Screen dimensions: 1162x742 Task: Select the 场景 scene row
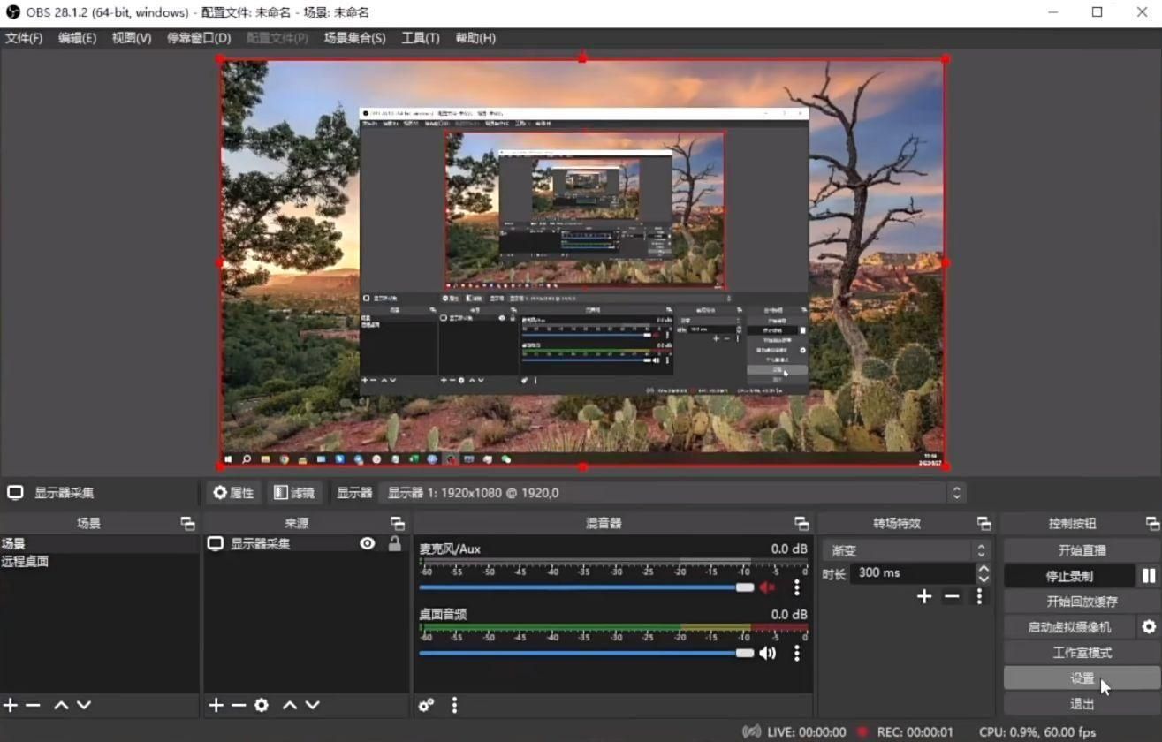coord(100,544)
